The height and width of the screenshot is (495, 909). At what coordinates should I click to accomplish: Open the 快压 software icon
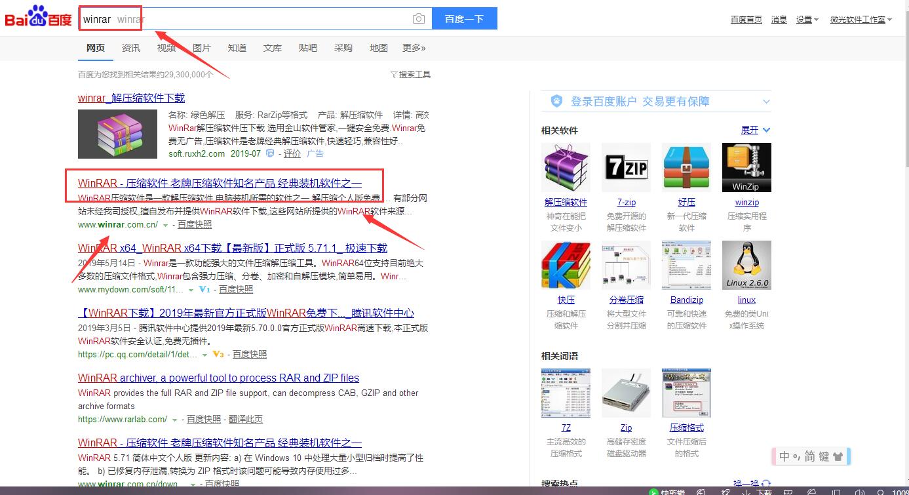566,266
